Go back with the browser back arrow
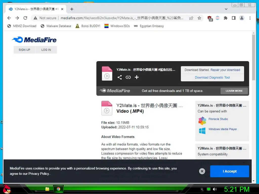This screenshot has width=259, height=194. 9,18
